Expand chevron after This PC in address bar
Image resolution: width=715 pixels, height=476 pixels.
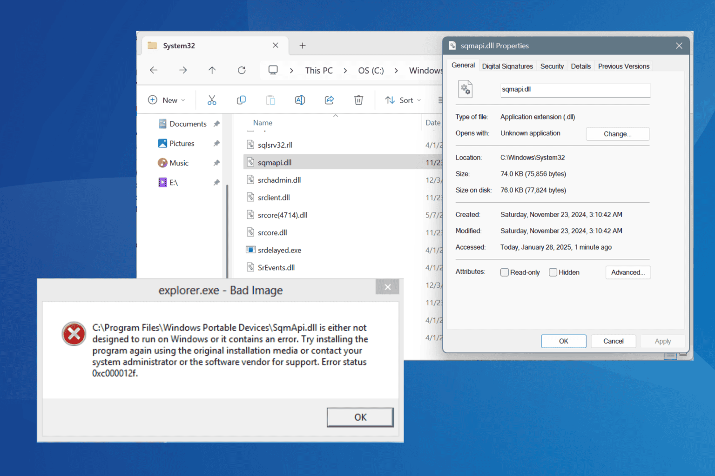point(345,71)
